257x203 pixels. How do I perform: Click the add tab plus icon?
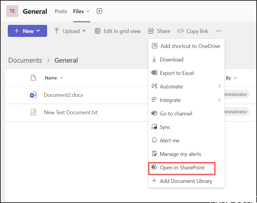point(99,11)
